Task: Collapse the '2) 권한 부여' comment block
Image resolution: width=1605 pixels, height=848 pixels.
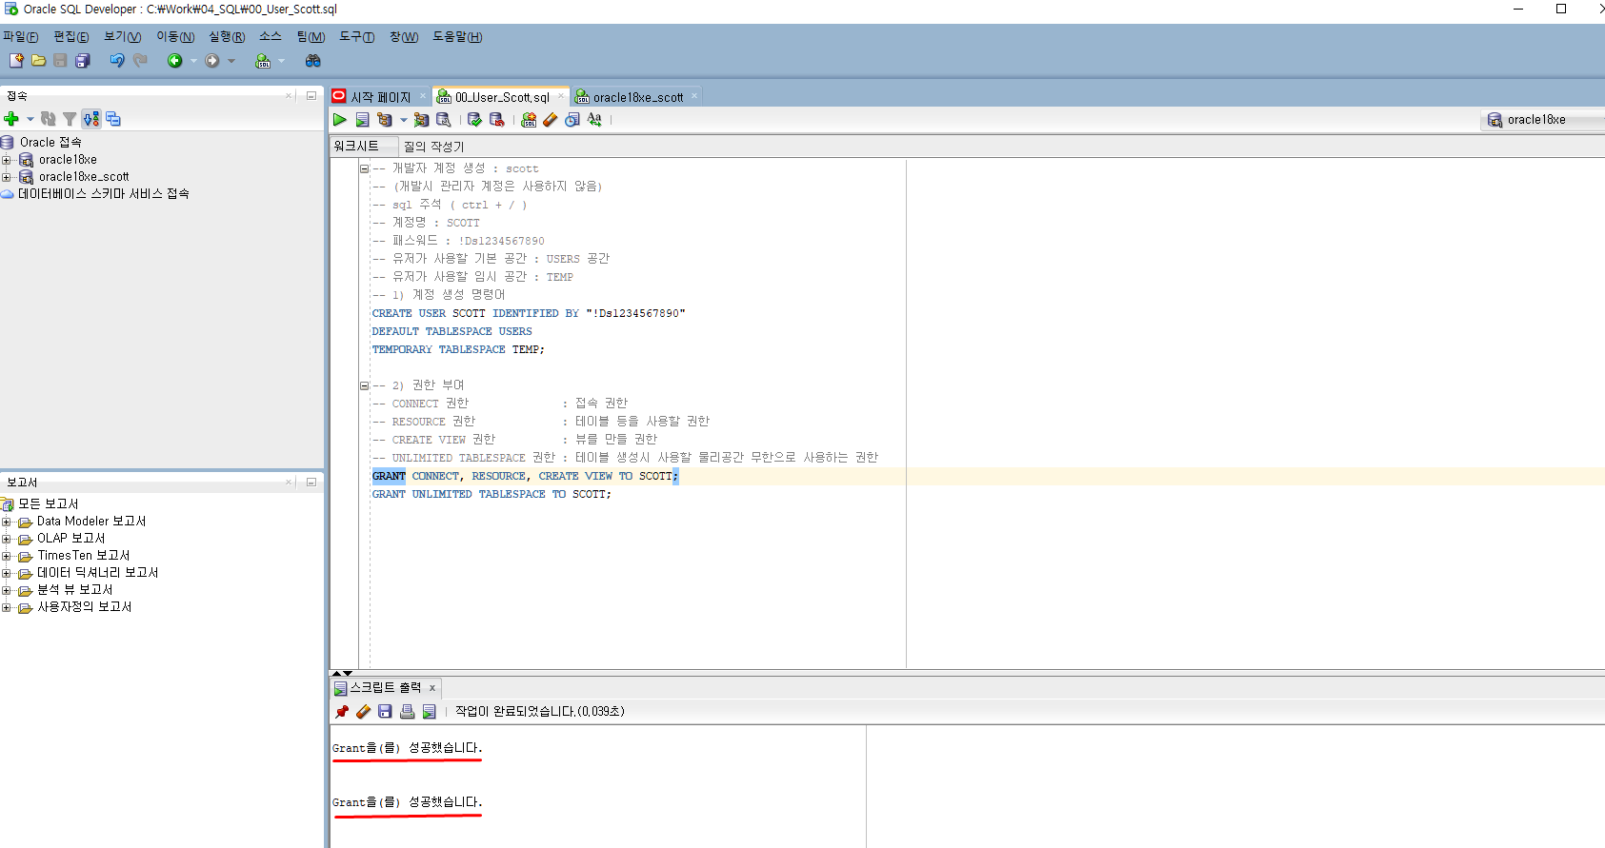Action: pos(364,385)
